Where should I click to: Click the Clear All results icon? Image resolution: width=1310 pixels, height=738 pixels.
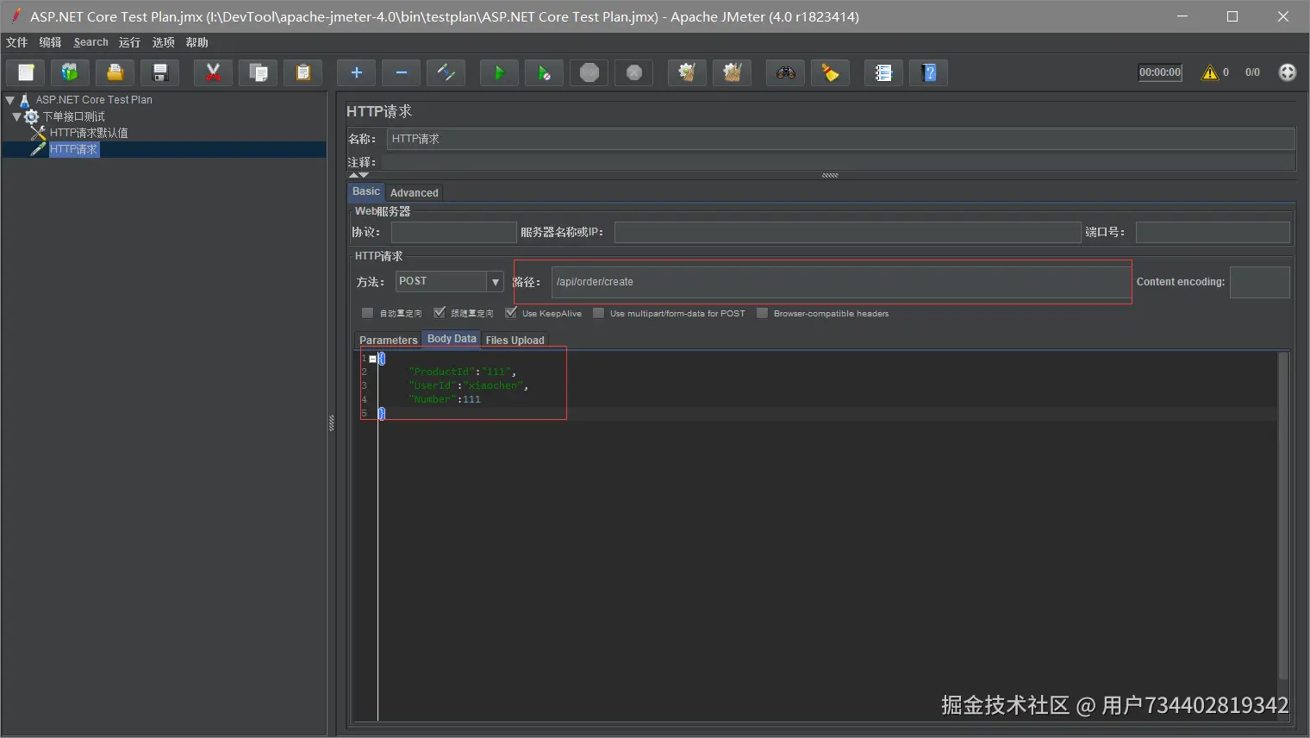click(732, 73)
